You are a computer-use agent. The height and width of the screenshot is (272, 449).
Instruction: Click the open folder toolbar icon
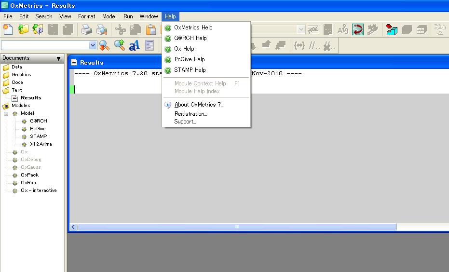pyautogui.click(x=23, y=29)
